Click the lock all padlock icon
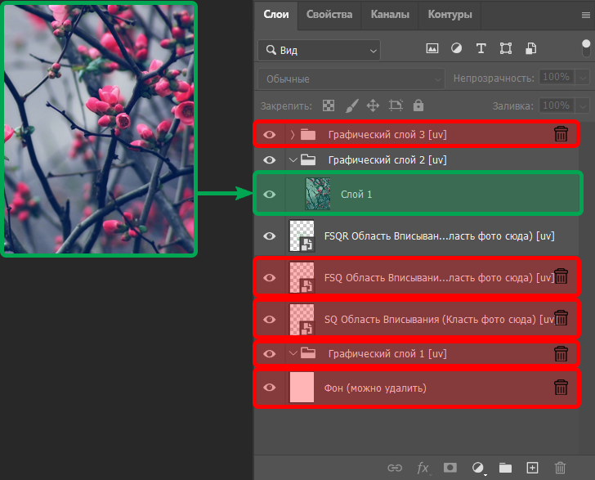The height and width of the screenshot is (480, 595). pos(418,105)
